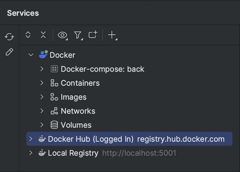
Task: Open the filter services funnel icon
Action: coord(78,35)
